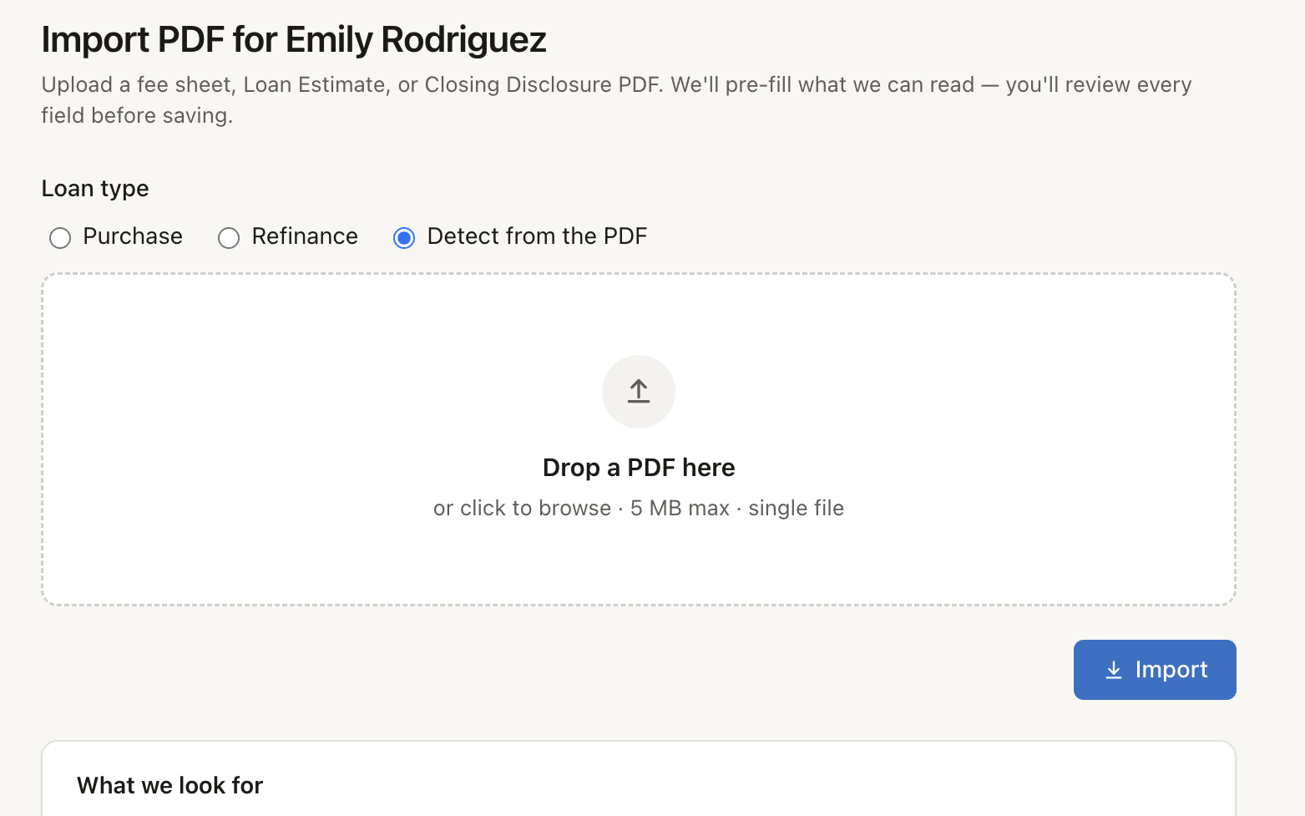Click the Refinance label text
The height and width of the screenshot is (816, 1305).
pyautogui.click(x=305, y=236)
